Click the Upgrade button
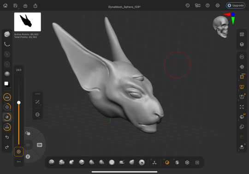The width and height of the screenshot is (249, 174). (236, 6)
